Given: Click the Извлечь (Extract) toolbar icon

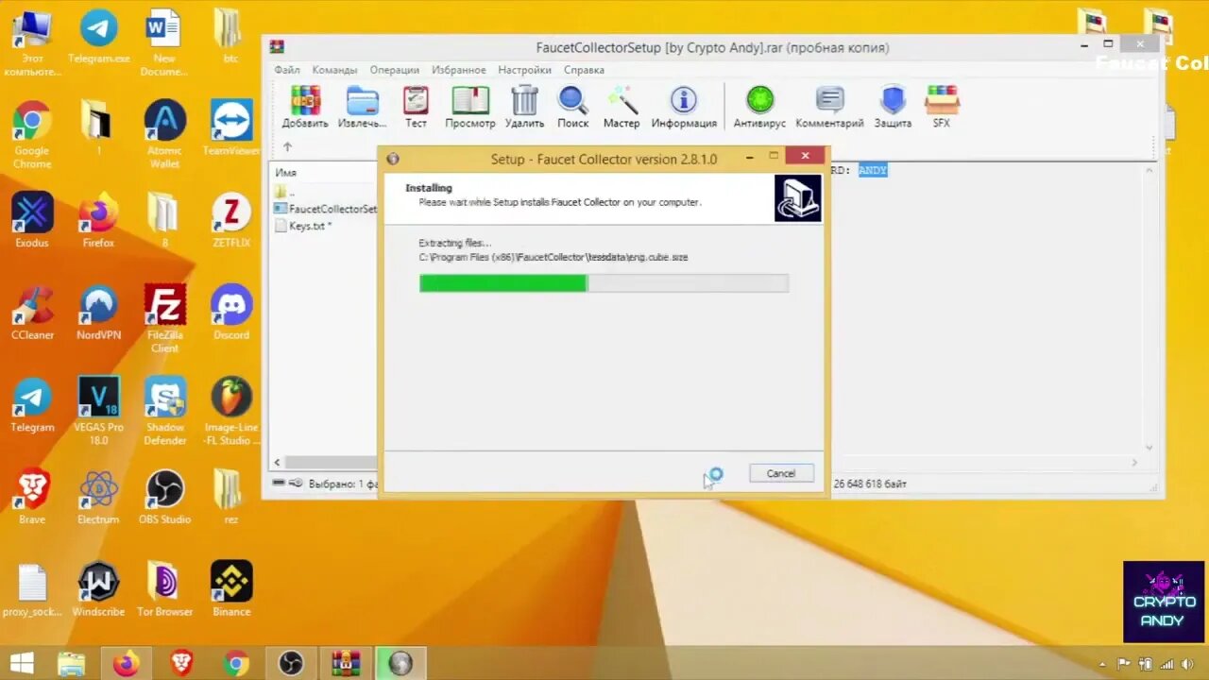Looking at the screenshot, I should coord(362,107).
